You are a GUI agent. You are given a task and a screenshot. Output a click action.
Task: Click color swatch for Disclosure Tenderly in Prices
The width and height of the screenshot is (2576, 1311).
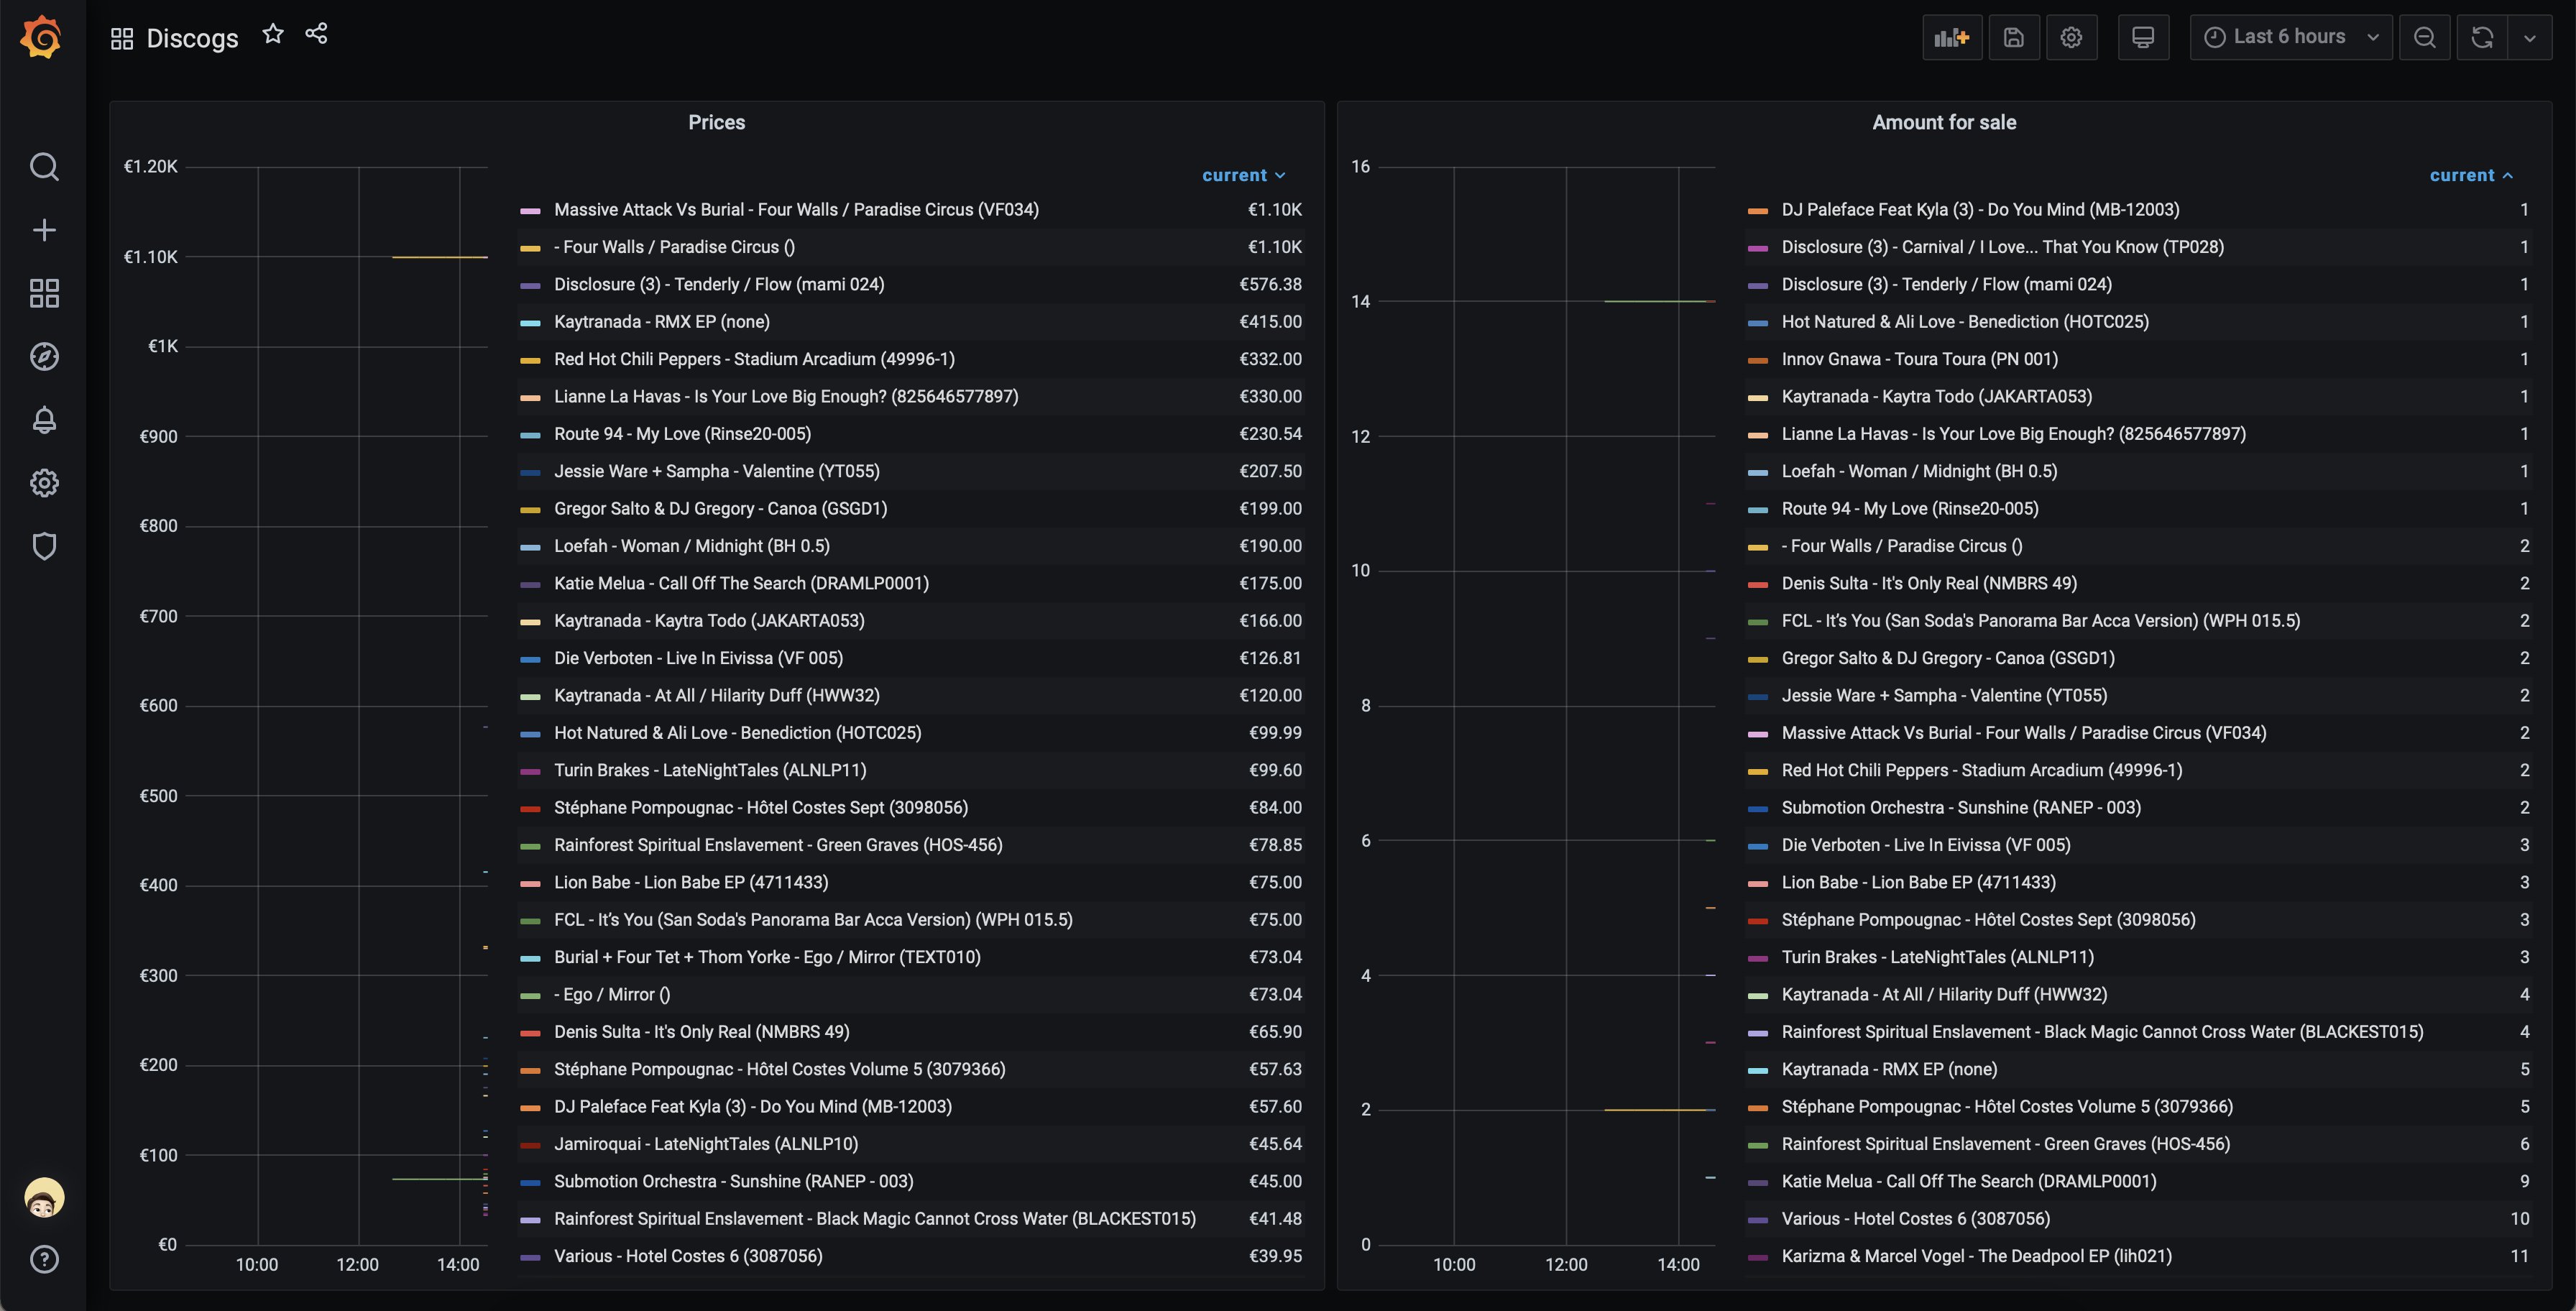pyautogui.click(x=530, y=285)
